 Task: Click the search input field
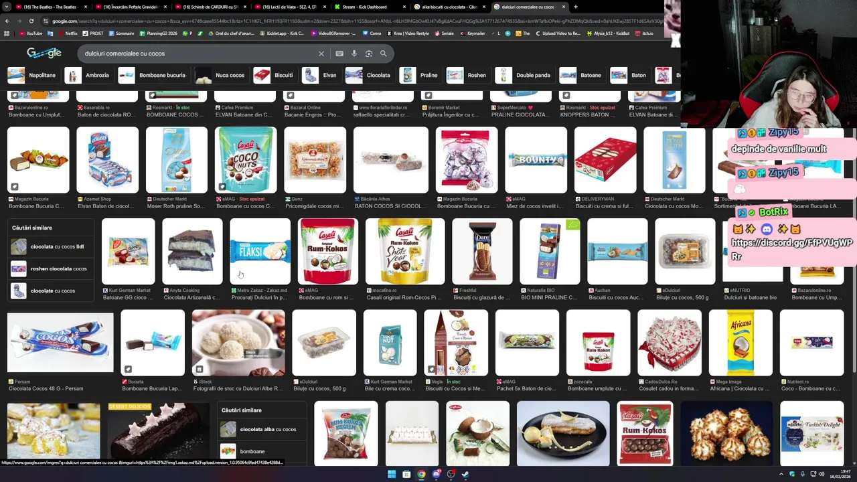pyautogui.click(x=198, y=54)
